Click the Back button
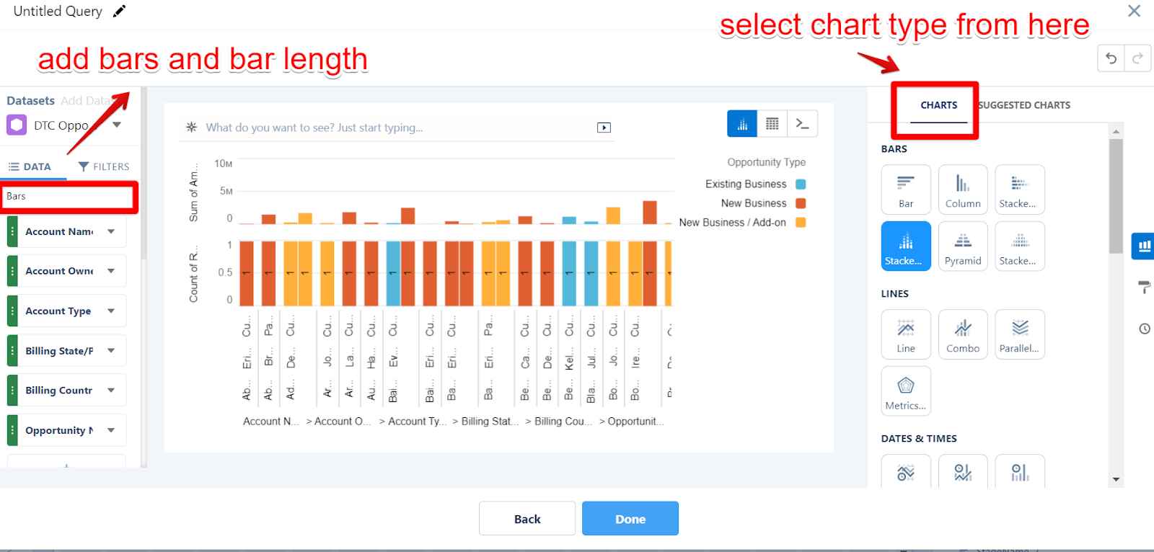This screenshot has height=552, width=1154. tap(527, 518)
